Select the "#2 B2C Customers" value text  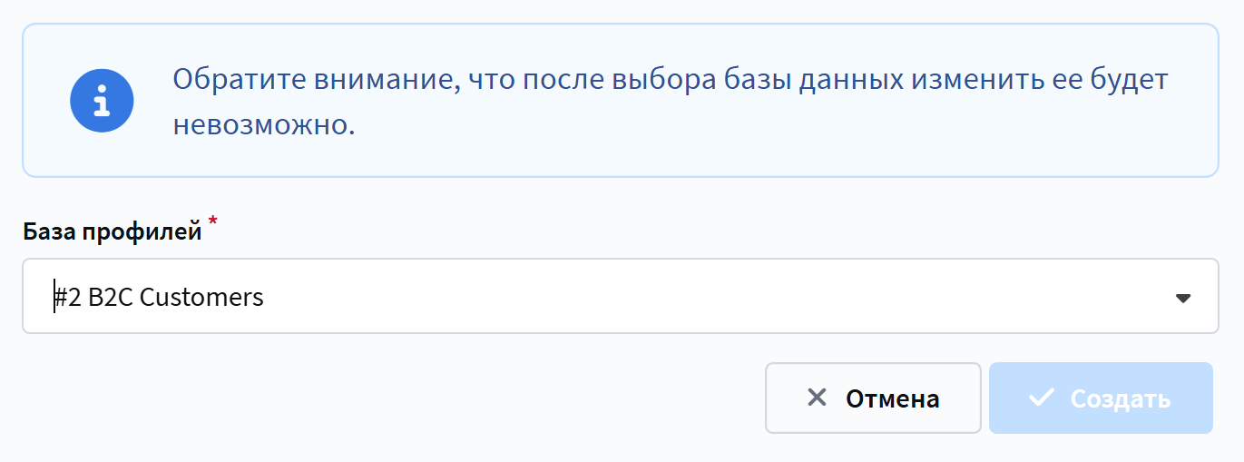(159, 297)
